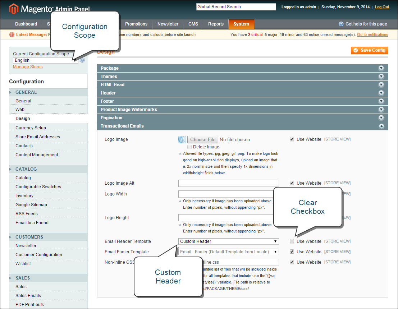
Task: Open the Email Footer Template dropdown
Action: coord(228,252)
